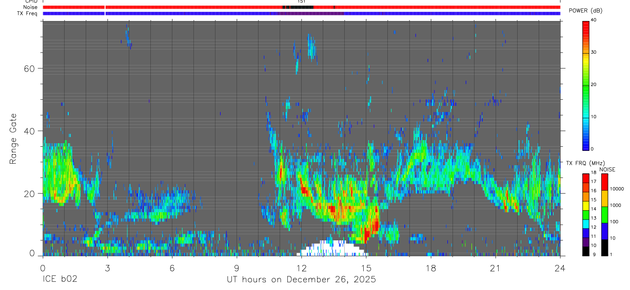Click the UT hours on December 26, 2025 caption
This screenshot has width=630, height=290.
(x=302, y=280)
